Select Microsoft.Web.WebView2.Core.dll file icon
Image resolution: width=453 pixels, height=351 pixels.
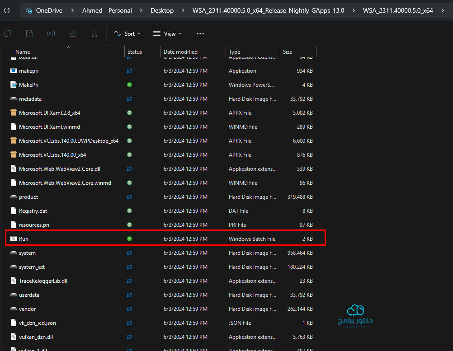(x=13, y=169)
